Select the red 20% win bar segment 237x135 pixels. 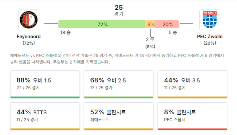pos(167,24)
